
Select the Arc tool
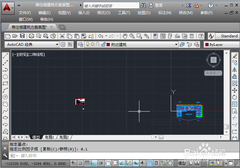click(x=5, y=90)
